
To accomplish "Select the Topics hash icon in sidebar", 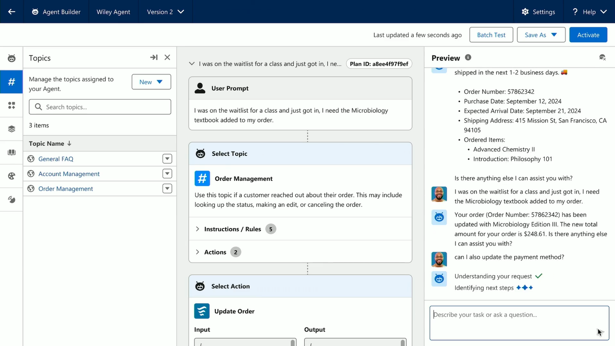I will pyautogui.click(x=12, y=82).
